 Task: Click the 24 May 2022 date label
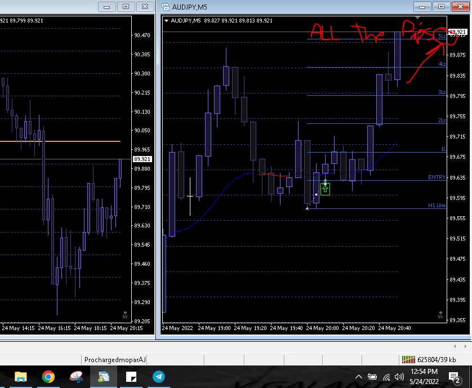tap(177, 328)
